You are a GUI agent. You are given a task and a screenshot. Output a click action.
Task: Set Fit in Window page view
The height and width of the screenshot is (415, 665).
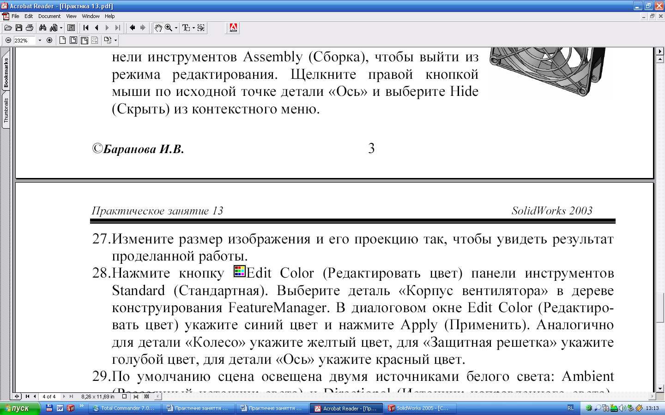[x=73, y=41]
